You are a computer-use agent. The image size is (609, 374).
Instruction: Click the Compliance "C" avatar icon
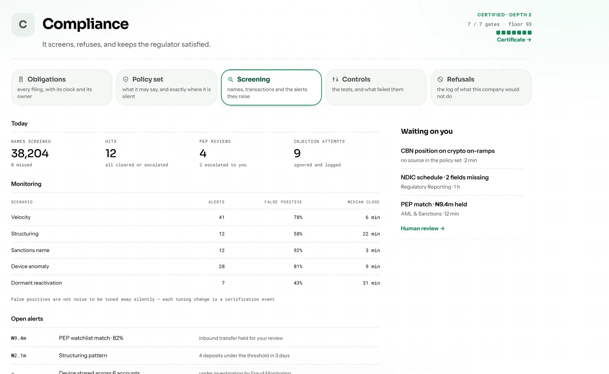click(23, 24)
